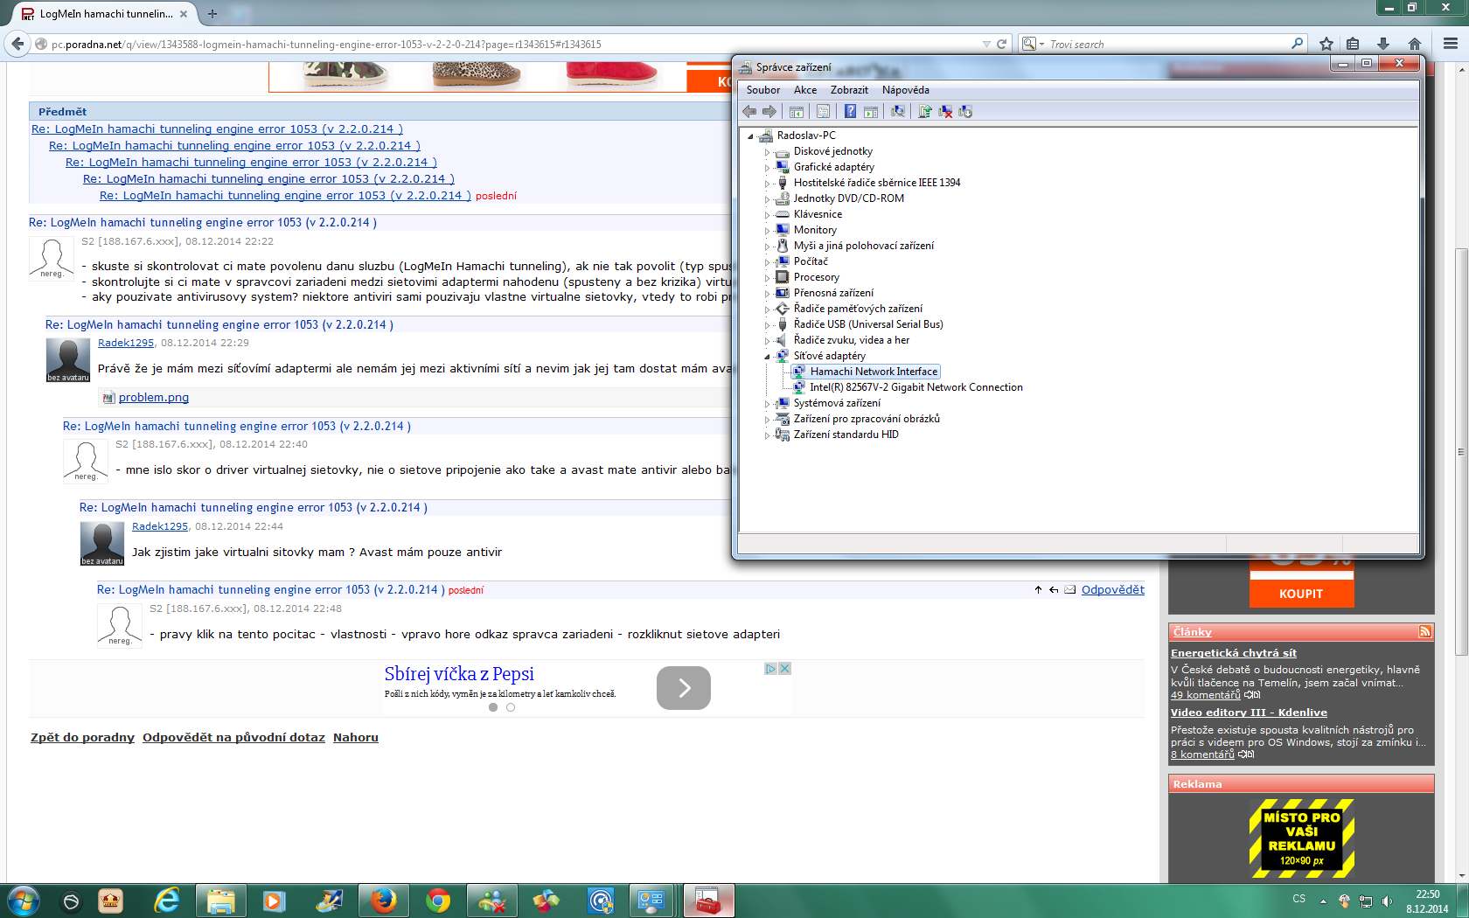
Task: Click the close X icon on the Pepsi ad
Action: point(785,669)
